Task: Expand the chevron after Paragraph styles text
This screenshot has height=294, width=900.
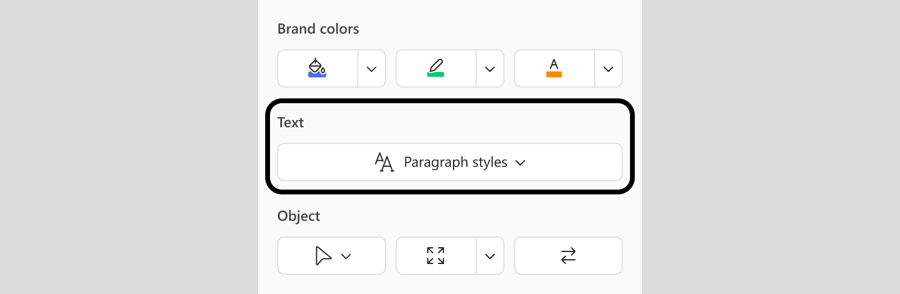Action: [x=520, y=163]
